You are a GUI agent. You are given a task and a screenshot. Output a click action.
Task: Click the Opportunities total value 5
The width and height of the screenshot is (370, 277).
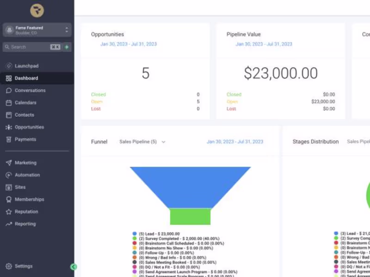coord(146,73)
